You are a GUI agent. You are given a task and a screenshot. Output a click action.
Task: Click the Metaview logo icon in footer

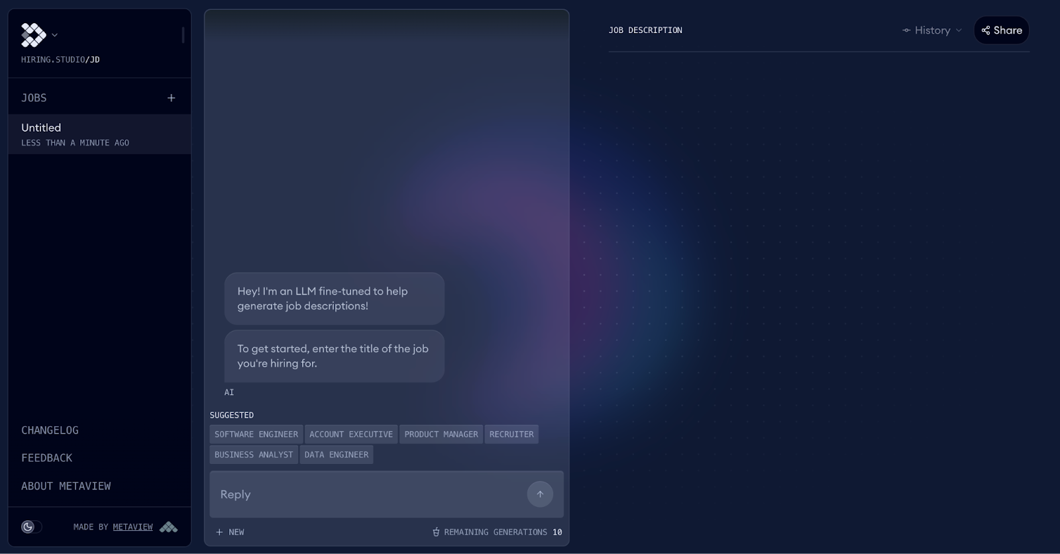coord(168,527)
